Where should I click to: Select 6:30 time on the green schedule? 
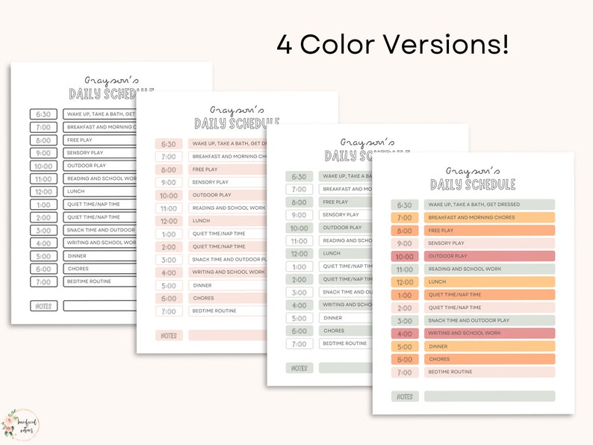[x=299, y=176]
